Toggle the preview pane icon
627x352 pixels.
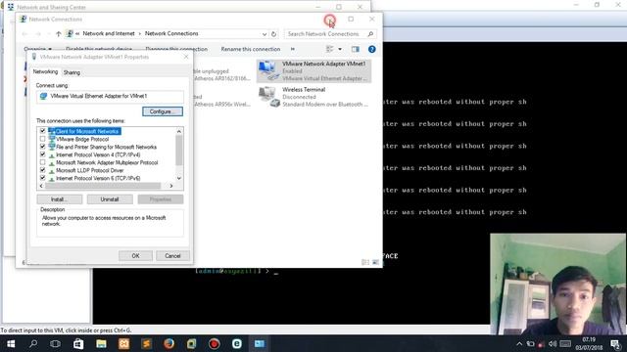355,49
